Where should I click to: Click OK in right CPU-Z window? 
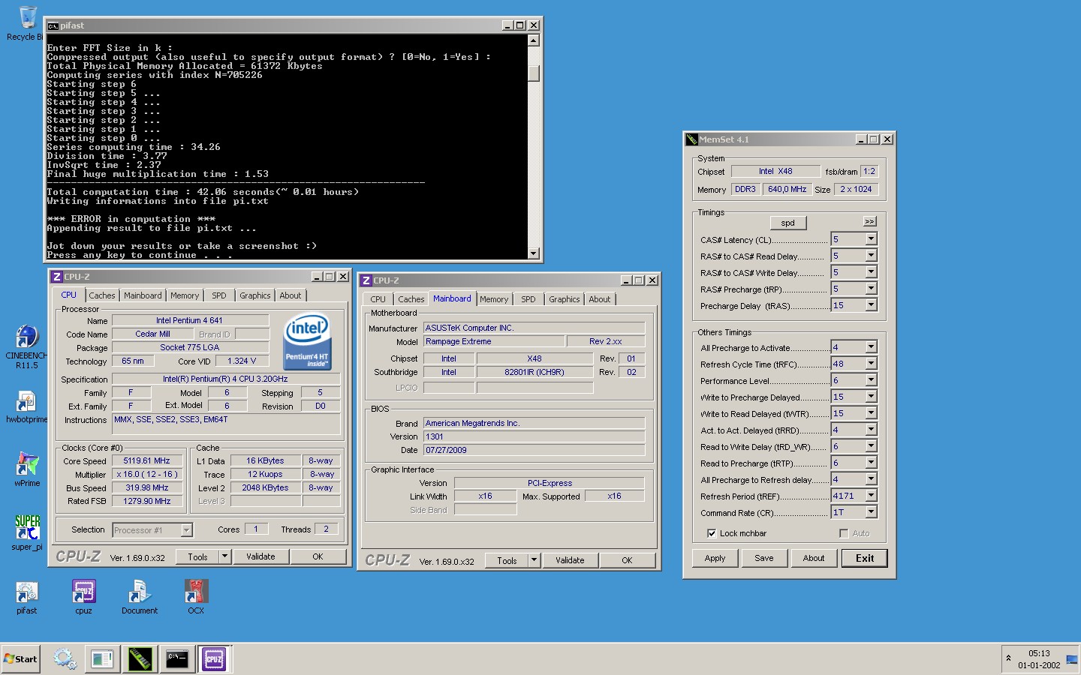pos(627,560)
